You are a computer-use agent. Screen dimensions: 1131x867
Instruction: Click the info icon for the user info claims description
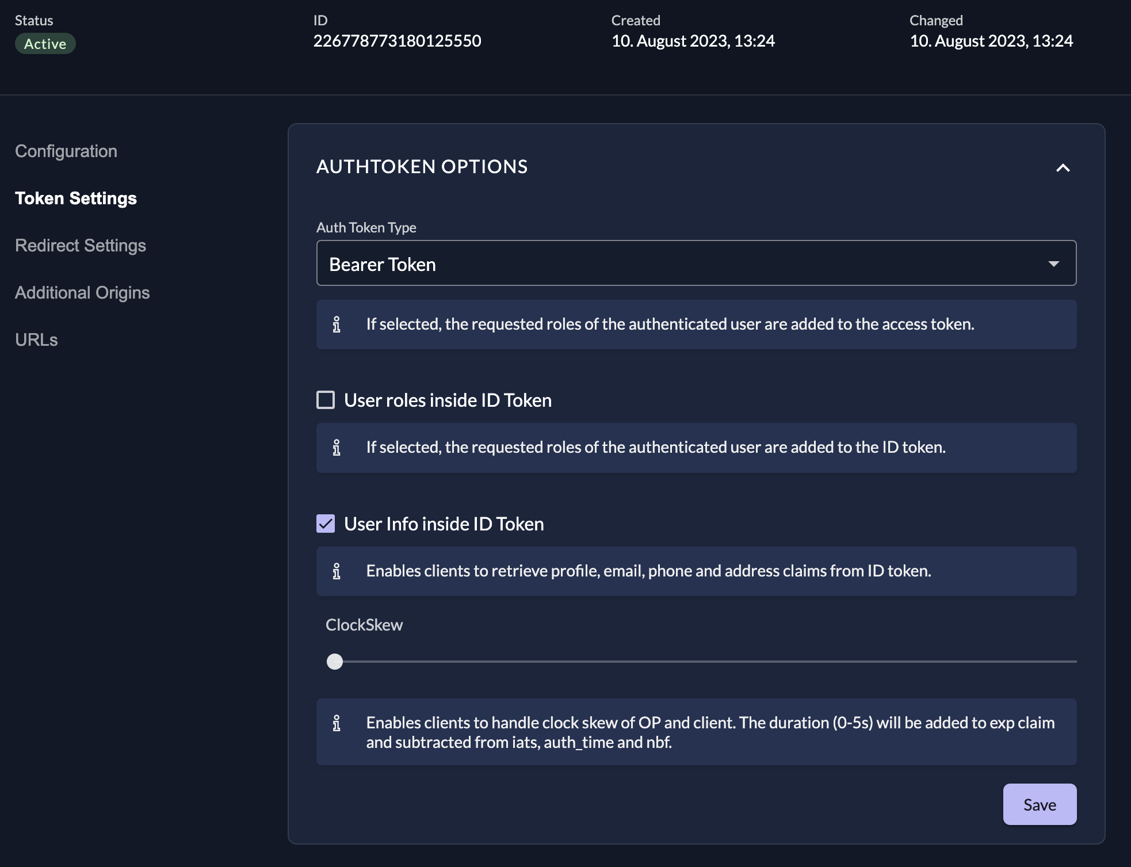[x=337, y=571]
